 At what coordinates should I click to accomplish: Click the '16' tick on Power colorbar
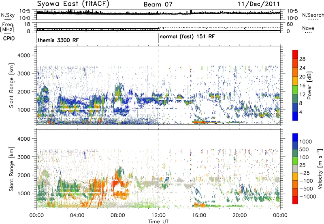pyautogui.click(x=302, y=86)
